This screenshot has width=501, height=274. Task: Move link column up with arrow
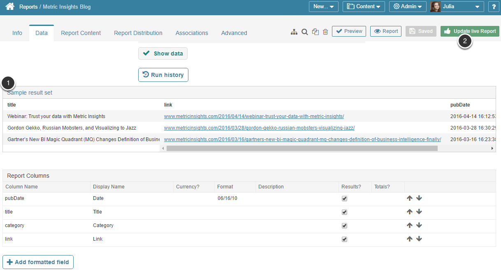point(409,239)
